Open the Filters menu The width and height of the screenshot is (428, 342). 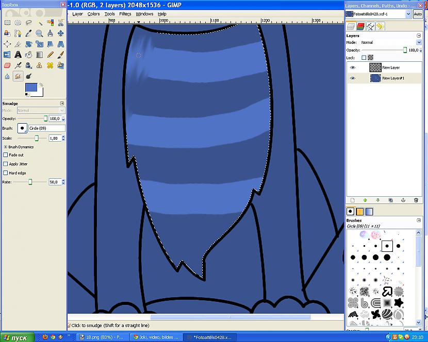125,14
